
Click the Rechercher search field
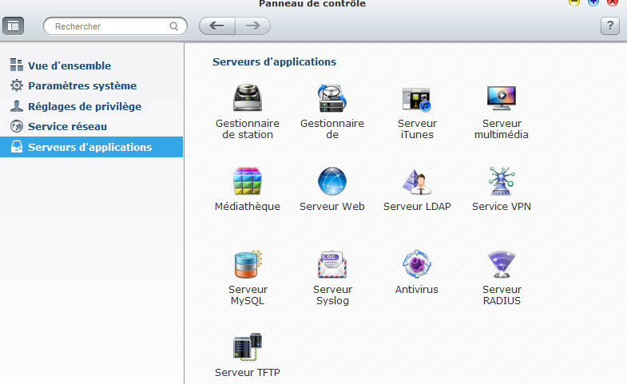click(x=115, y=26)
